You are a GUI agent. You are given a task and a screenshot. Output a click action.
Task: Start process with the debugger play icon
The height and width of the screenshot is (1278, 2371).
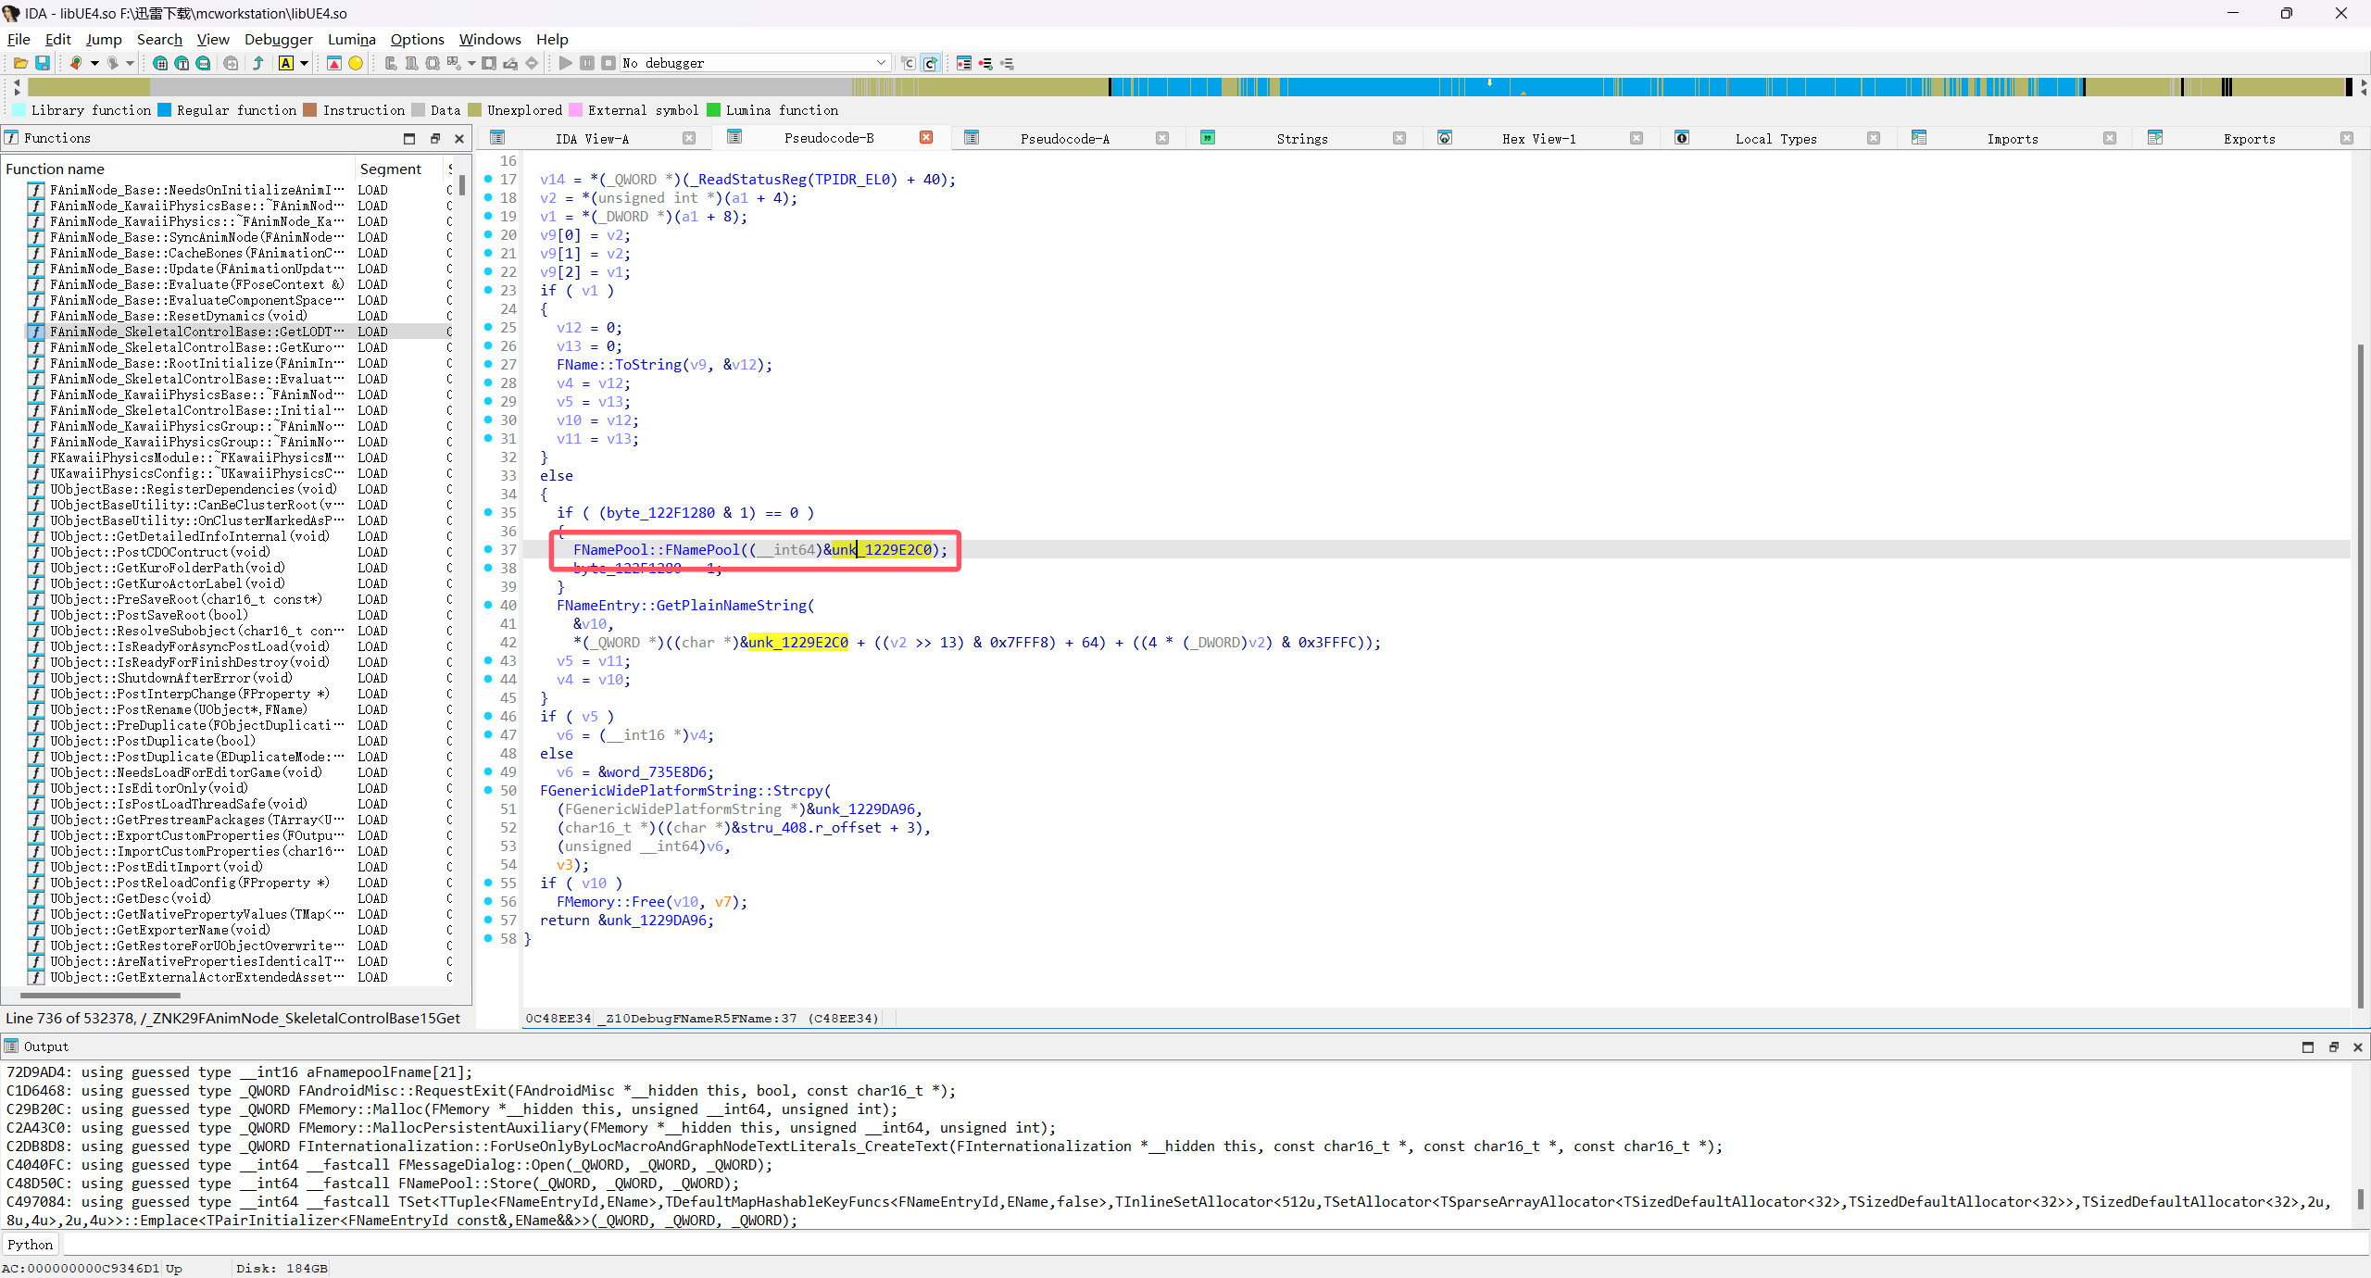tap(565, 63)
